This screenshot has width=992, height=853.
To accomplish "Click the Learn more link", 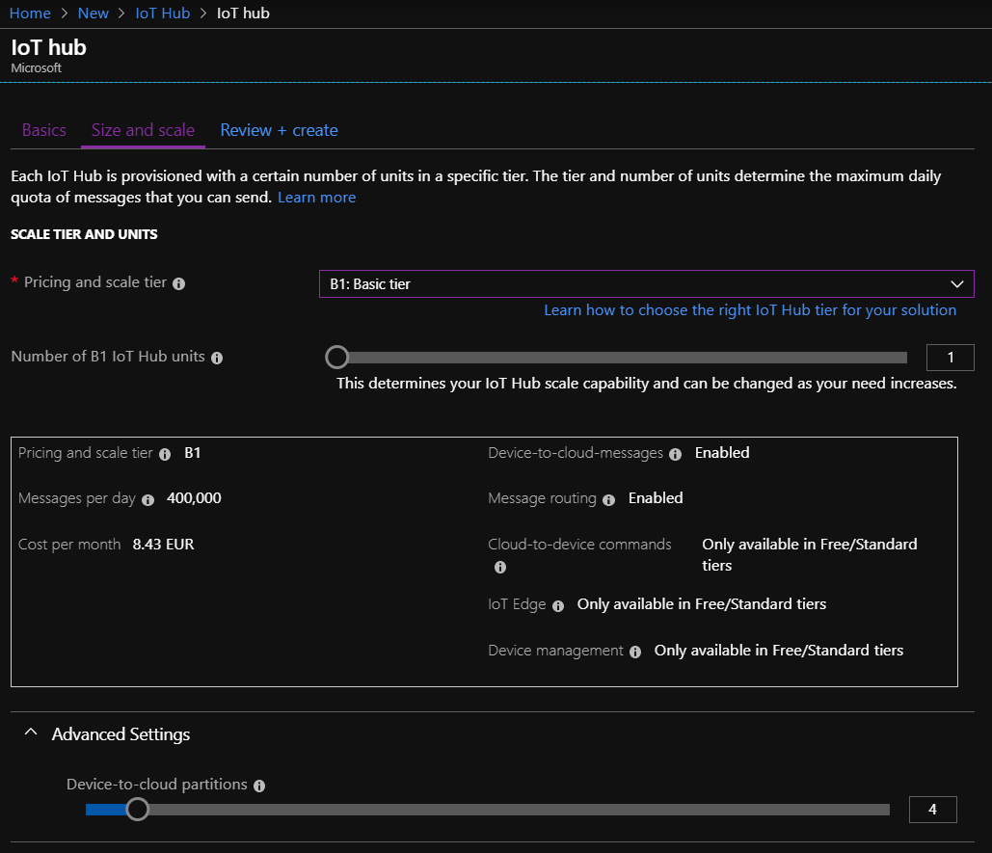I will click(x=316, y=197).
